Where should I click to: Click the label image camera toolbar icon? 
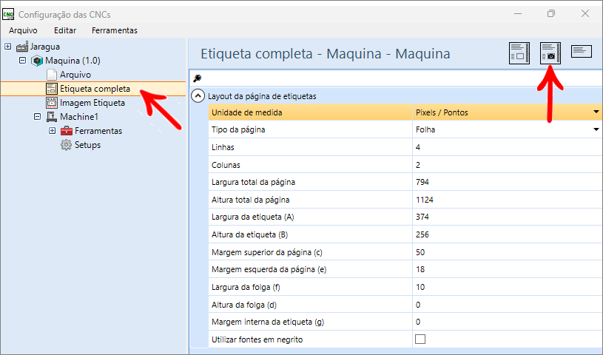(550, 53)
